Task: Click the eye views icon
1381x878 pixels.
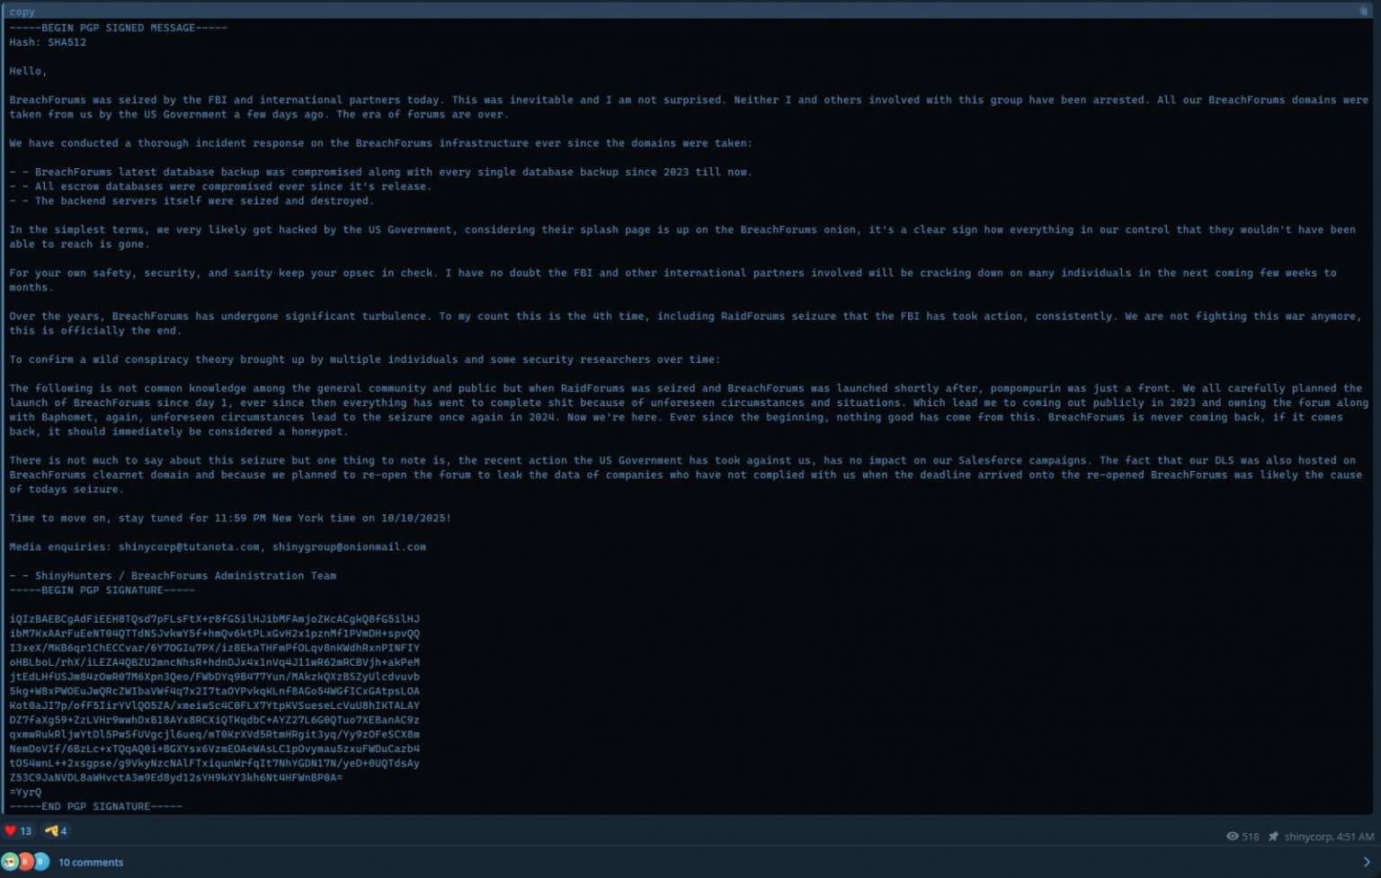Action: (1233, 837)
